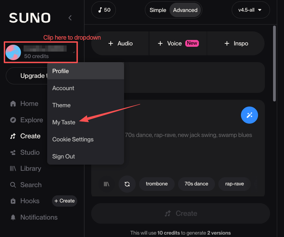Click the regenerate styles icon
The width and height of the screenshot is (284, 237).
tap(127, 184)
